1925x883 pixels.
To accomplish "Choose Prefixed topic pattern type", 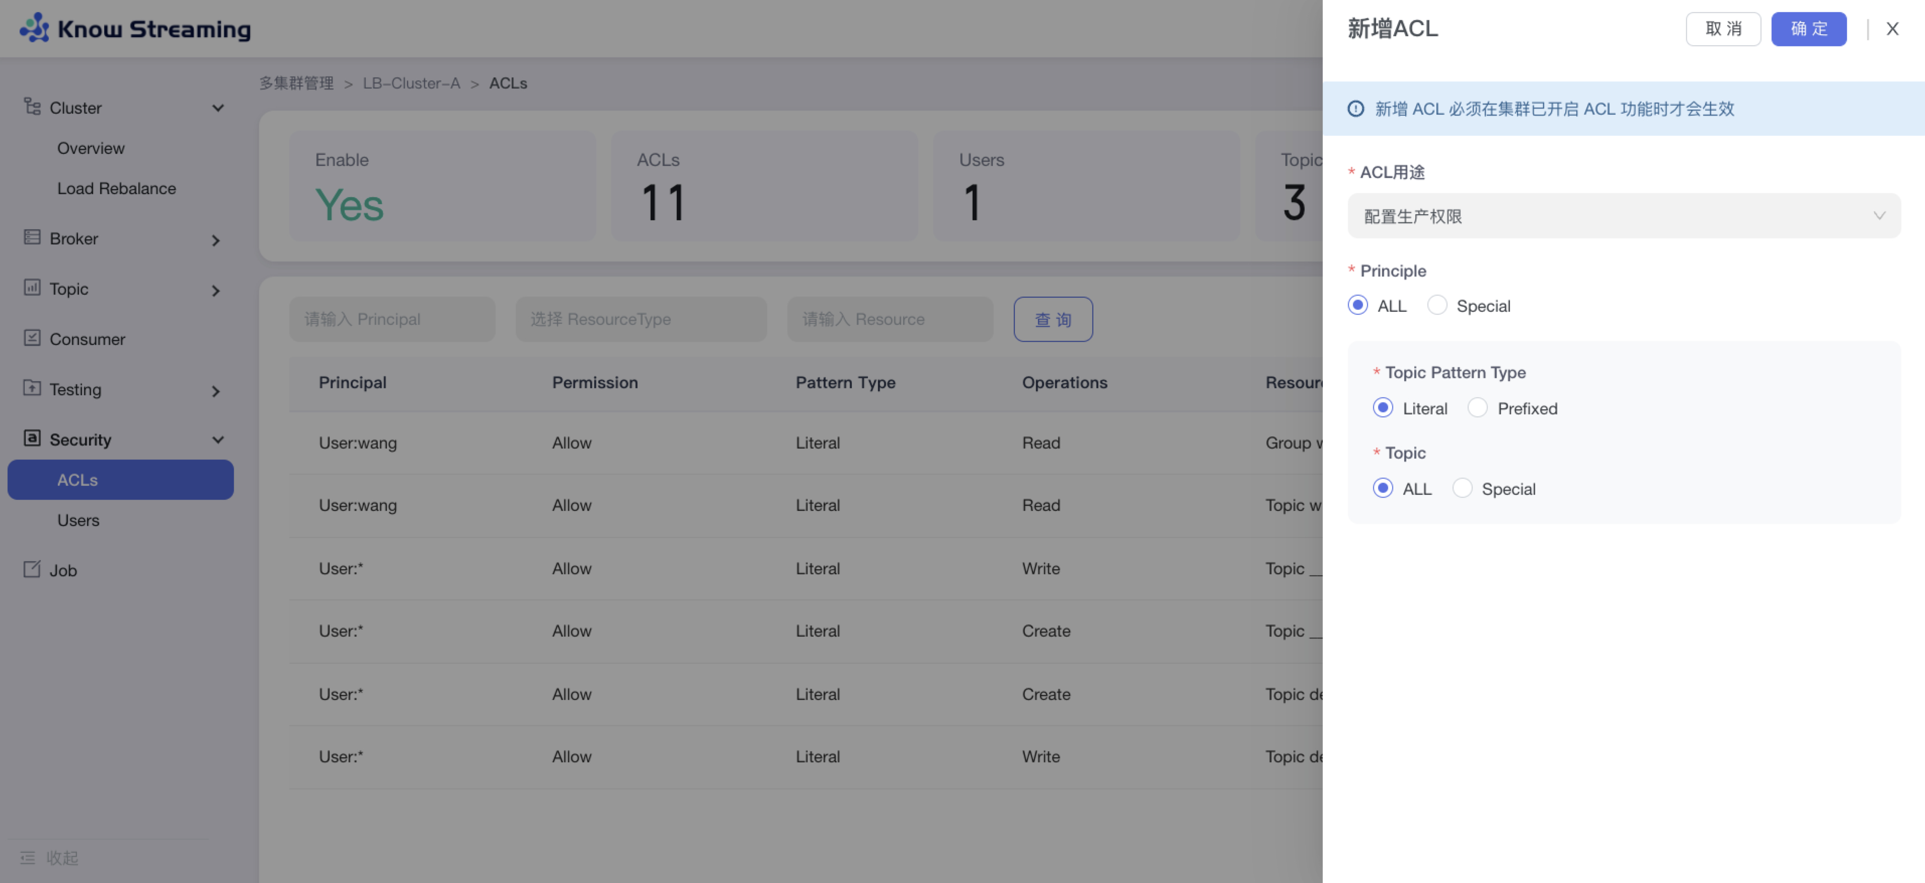I will [1477, 408].
